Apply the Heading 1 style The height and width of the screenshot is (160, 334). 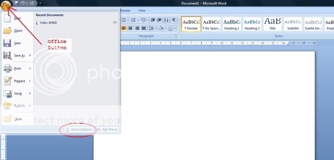232,24
